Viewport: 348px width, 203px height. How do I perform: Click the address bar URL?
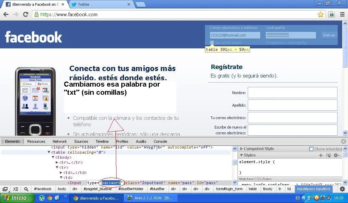(69, 15)
